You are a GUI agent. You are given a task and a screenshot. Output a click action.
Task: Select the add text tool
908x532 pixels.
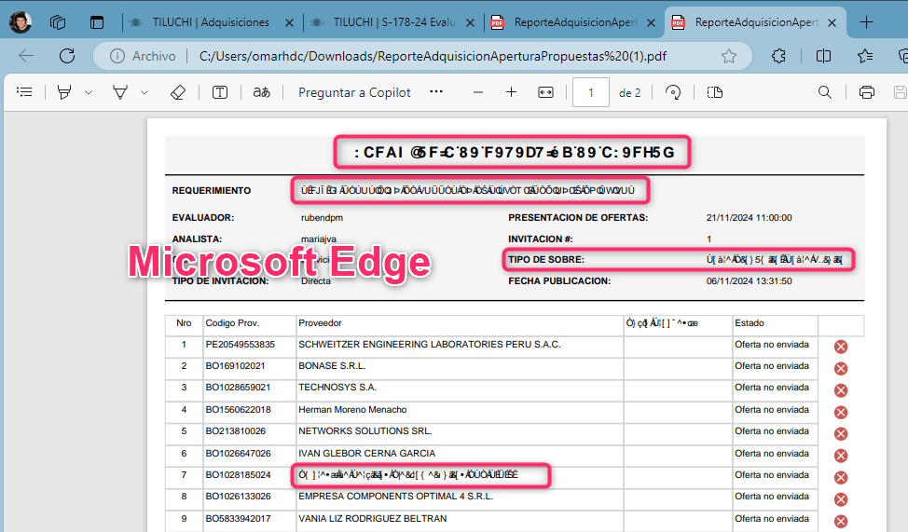coord(220,92)
